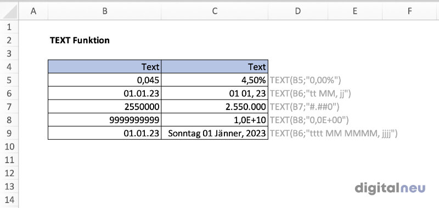Select row 1 header
The height and width of the screenshot is (208, 439).
click(9, 27)
